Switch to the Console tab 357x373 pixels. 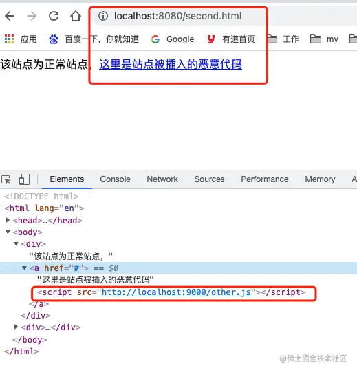(x=115, y=179)
